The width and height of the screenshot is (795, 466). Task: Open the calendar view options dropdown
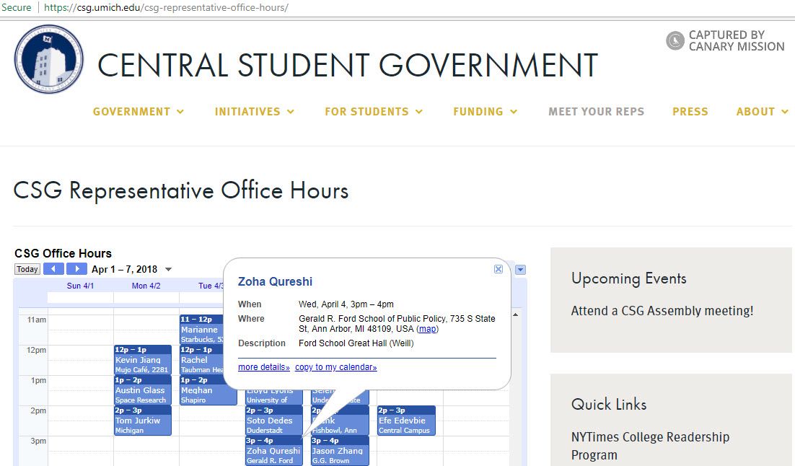coord(521,270)
